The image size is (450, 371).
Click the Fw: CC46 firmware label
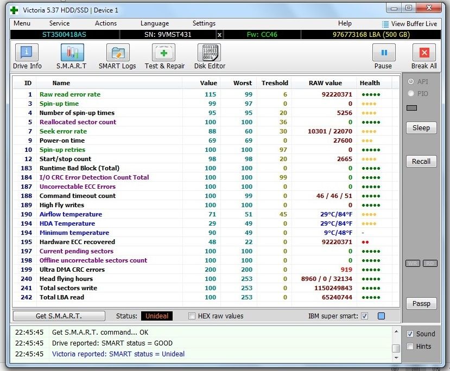(x=262, y=35)
